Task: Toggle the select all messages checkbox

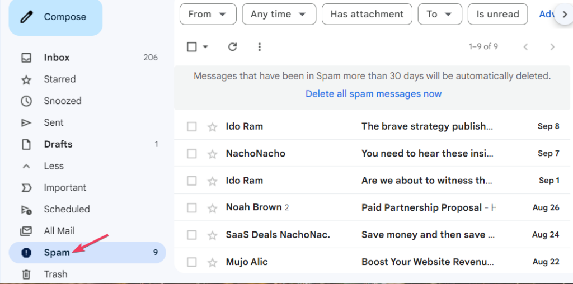Action: 192,47
